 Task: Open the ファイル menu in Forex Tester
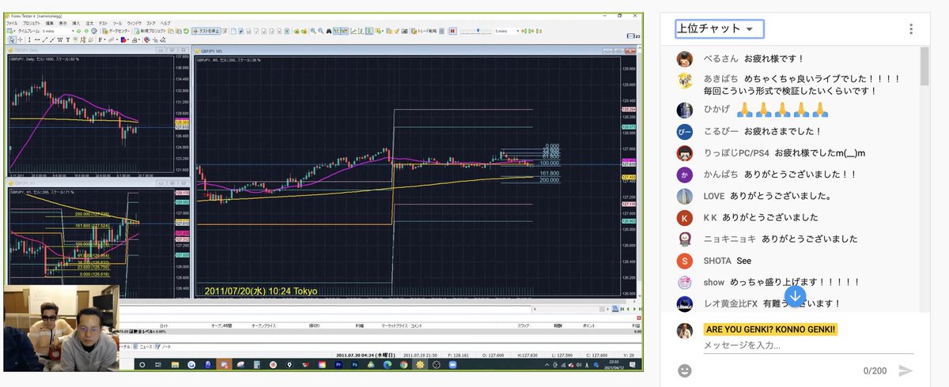tap(12, 23)
